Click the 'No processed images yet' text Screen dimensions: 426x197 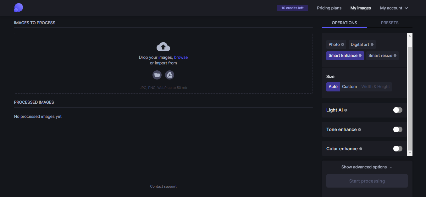[38, 117]
